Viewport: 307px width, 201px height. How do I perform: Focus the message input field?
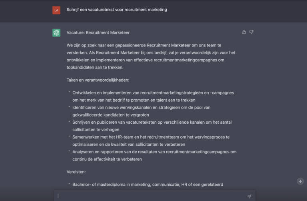tap(152, 196)
